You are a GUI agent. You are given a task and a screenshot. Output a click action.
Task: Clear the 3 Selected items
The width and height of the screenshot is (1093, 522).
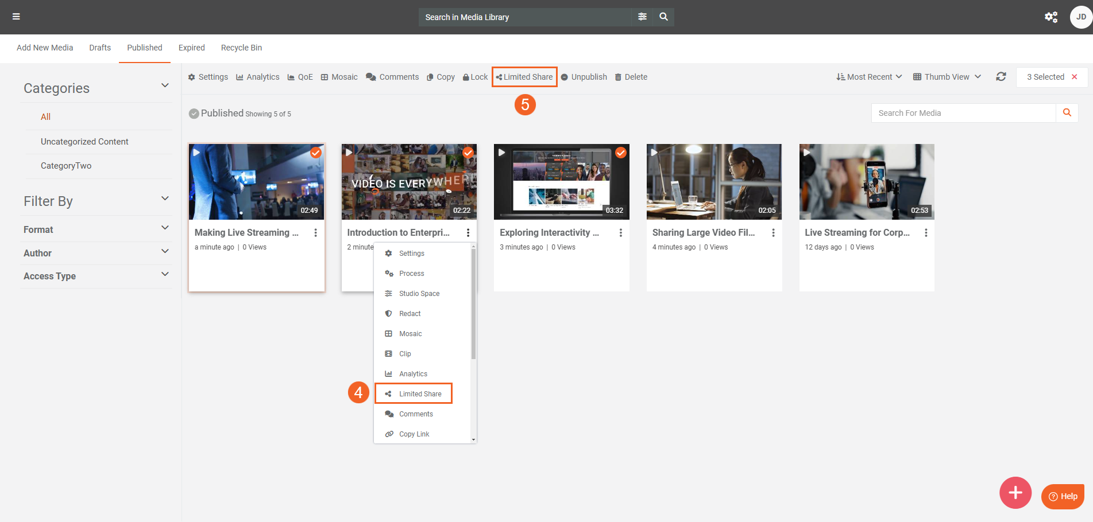[1074, 77]
